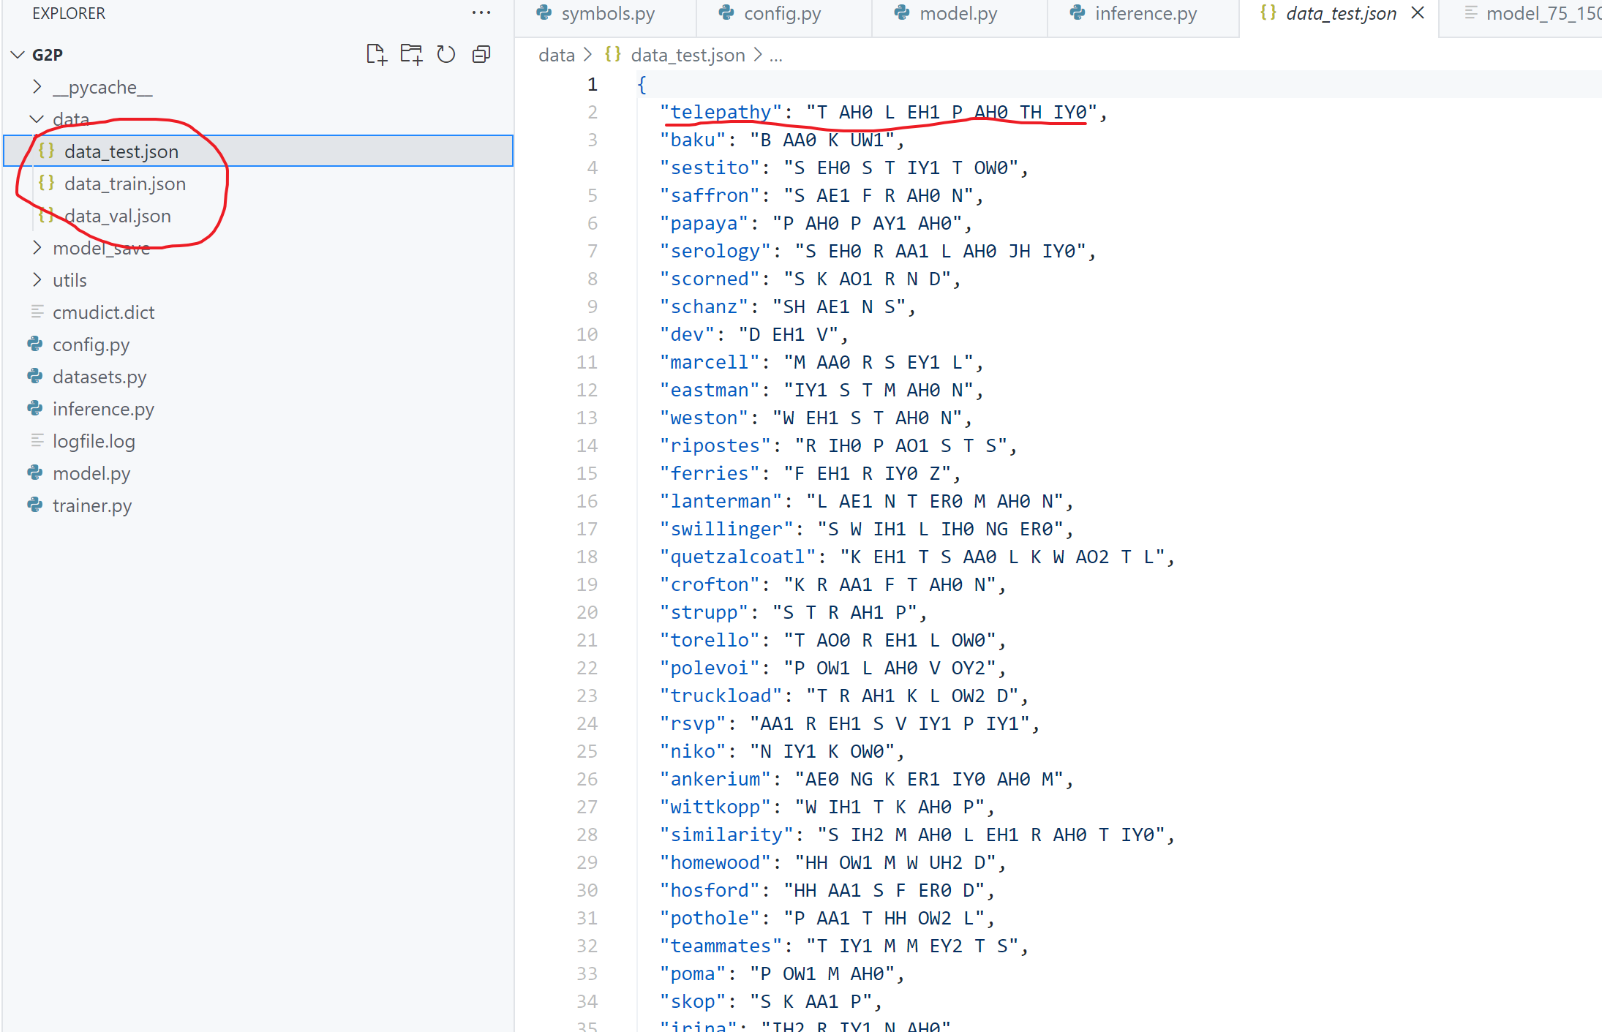Click the Python icon beside datasets.py
1602x1032 pixels.
tap(35, 377)
